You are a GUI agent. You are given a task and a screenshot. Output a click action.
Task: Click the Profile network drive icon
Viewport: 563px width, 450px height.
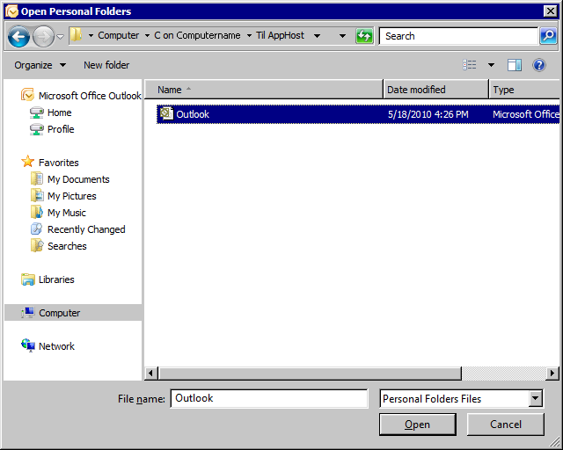[x=36, y=129]
